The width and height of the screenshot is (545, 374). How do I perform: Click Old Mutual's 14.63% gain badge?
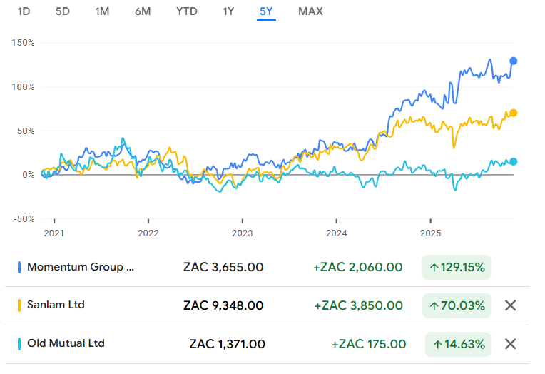[x=457, y=344]
